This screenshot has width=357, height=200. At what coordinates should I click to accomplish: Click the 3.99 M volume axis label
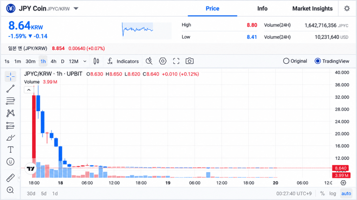pos(341,175)
